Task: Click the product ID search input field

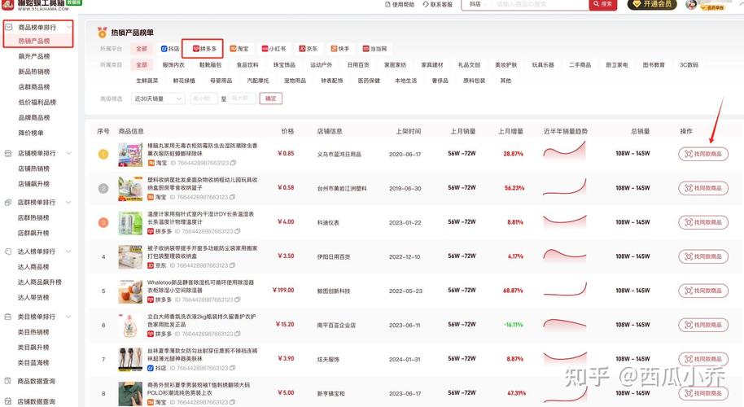Action: tap(540, 4)
